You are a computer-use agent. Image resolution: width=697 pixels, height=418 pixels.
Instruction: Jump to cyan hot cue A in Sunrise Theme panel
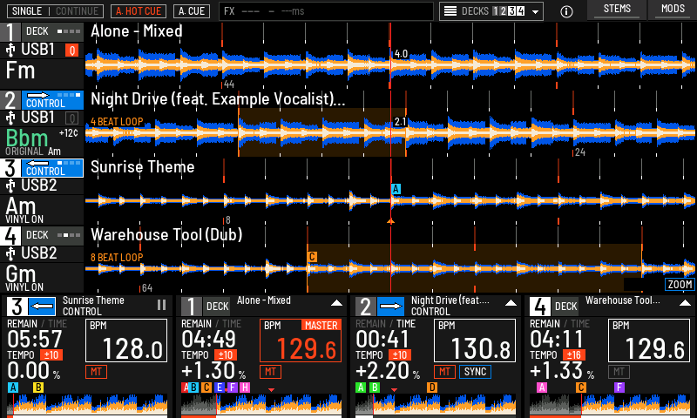coord(13,388)
